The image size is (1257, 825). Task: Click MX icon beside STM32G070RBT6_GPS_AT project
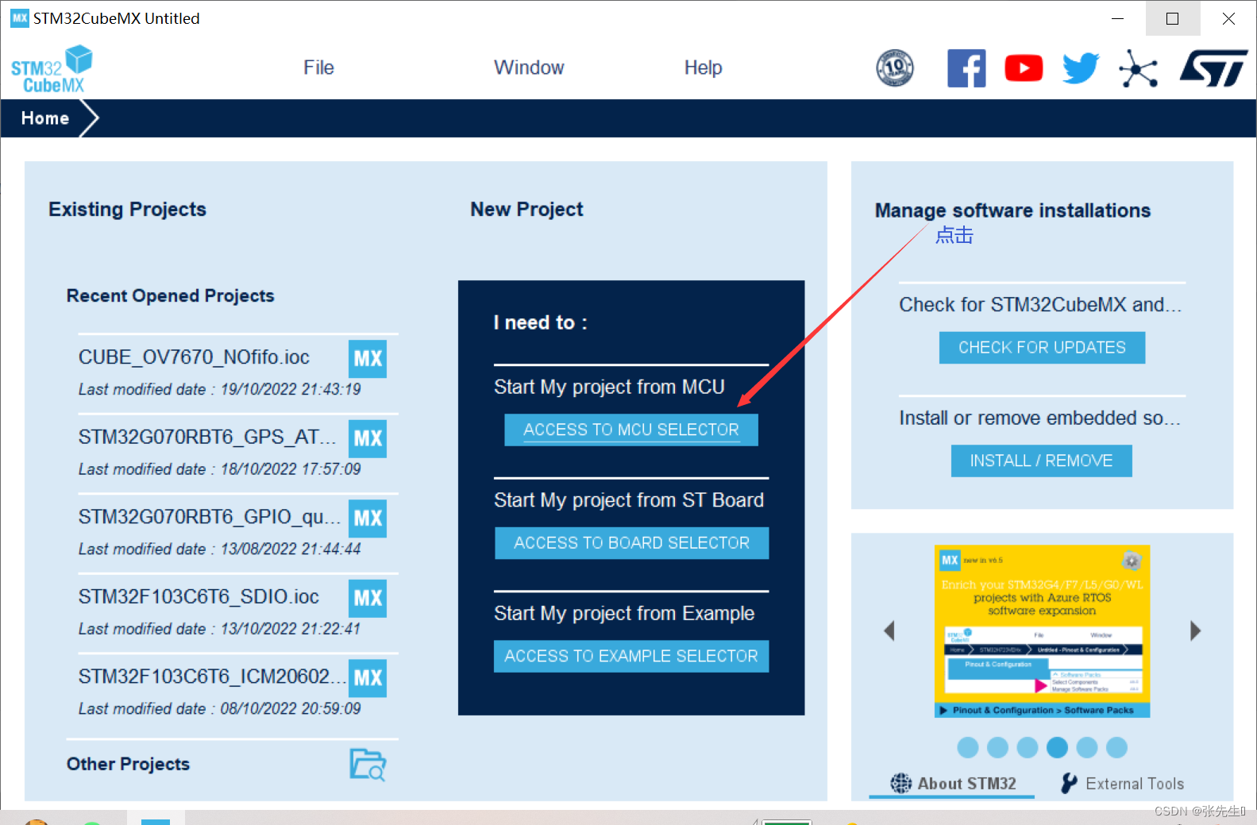[368, 438]
